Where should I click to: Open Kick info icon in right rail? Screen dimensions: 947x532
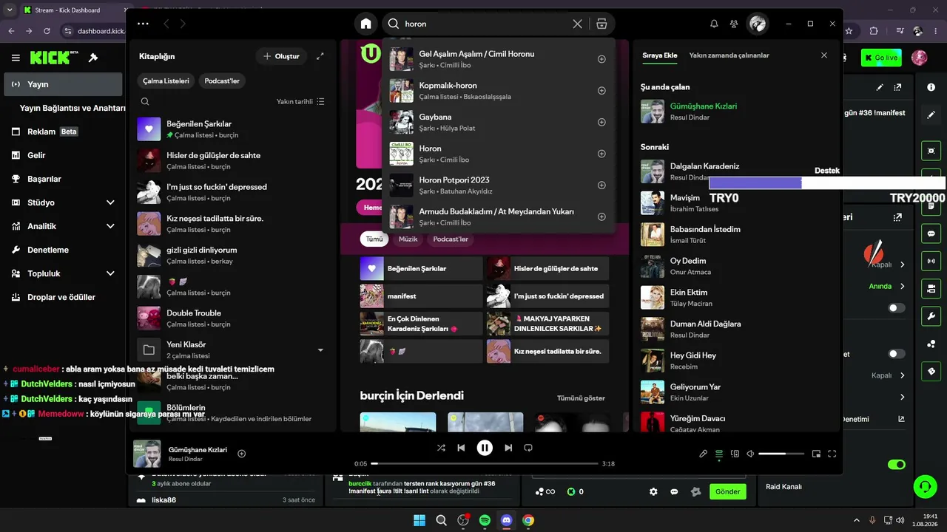931,87
